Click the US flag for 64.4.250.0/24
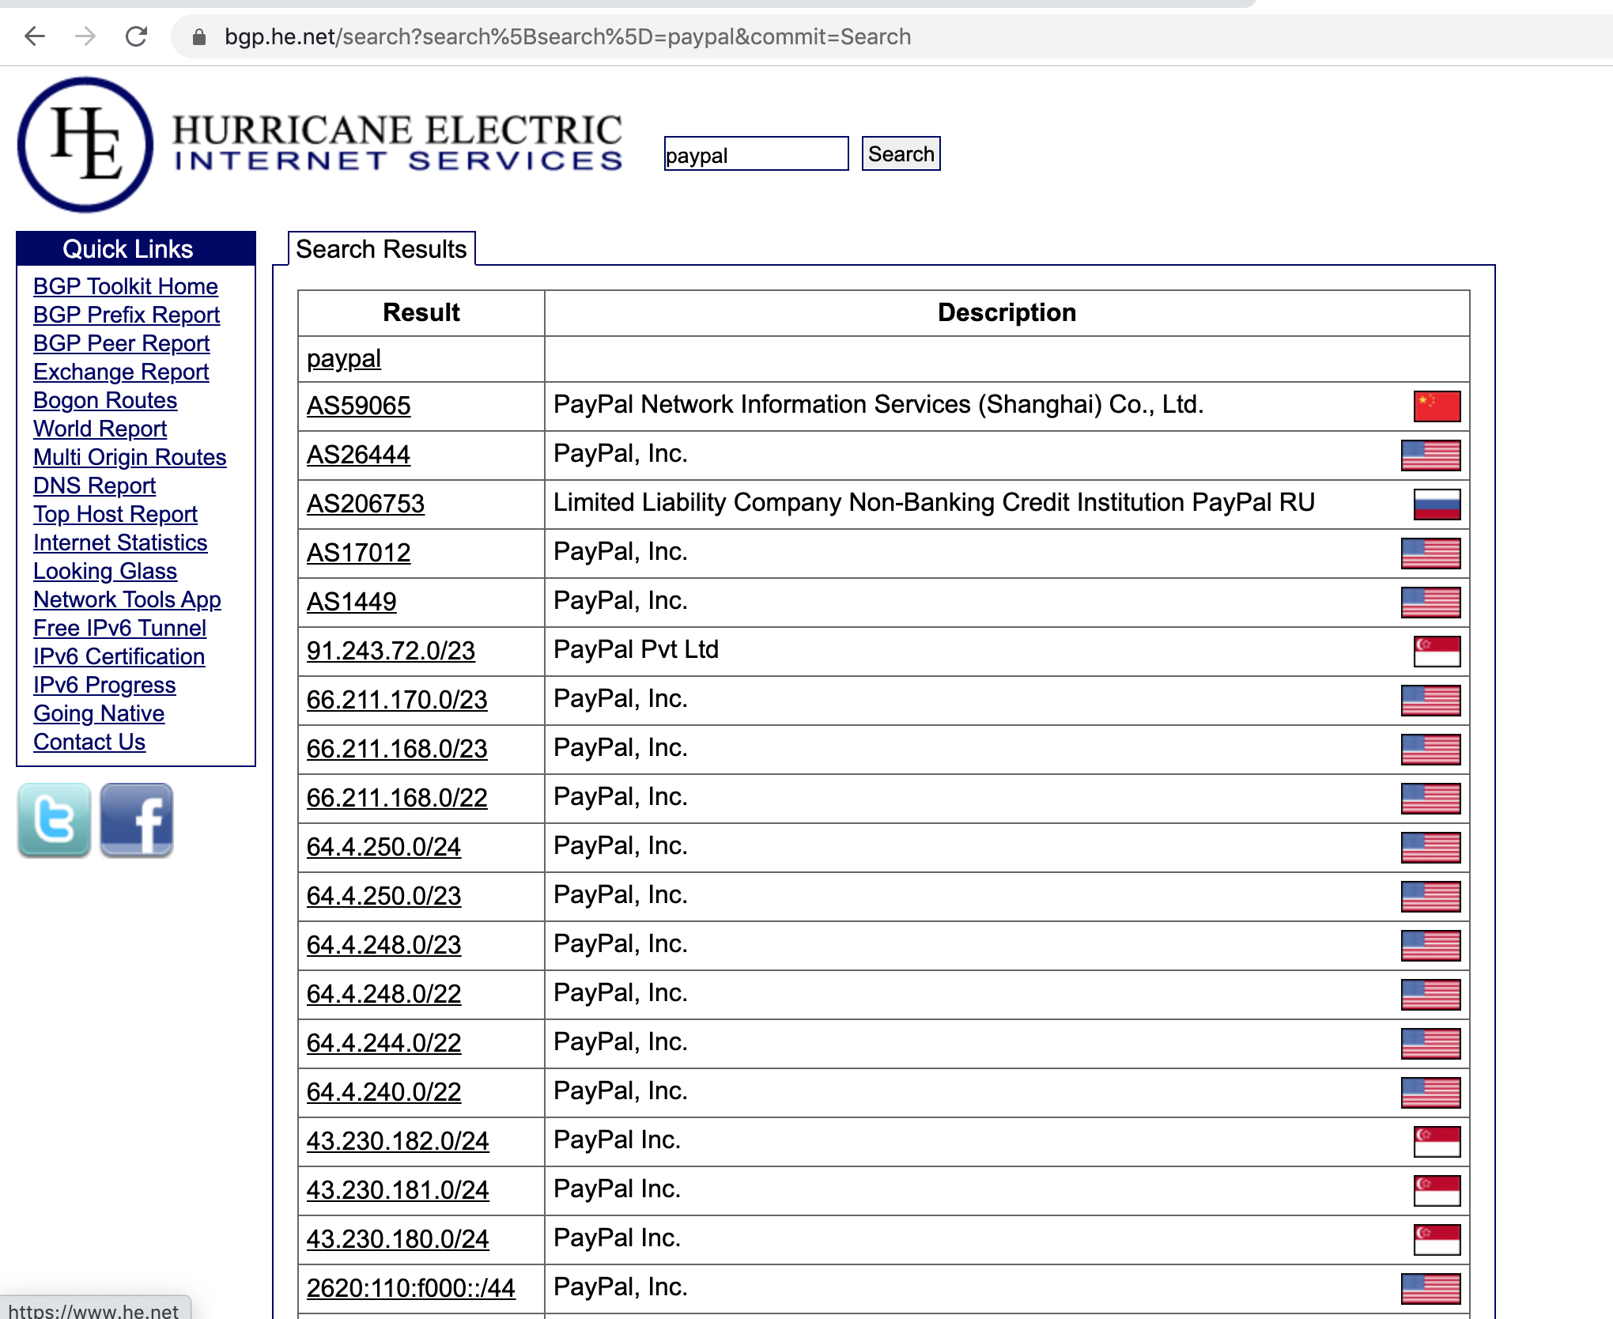 click(1430, 848)
